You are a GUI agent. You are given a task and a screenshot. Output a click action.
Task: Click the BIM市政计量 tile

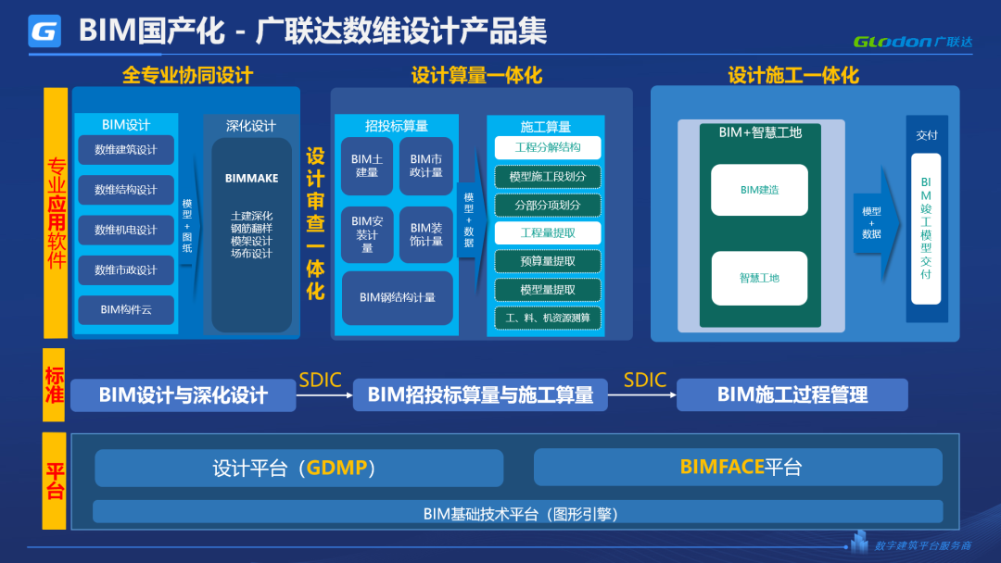(425, 167)
